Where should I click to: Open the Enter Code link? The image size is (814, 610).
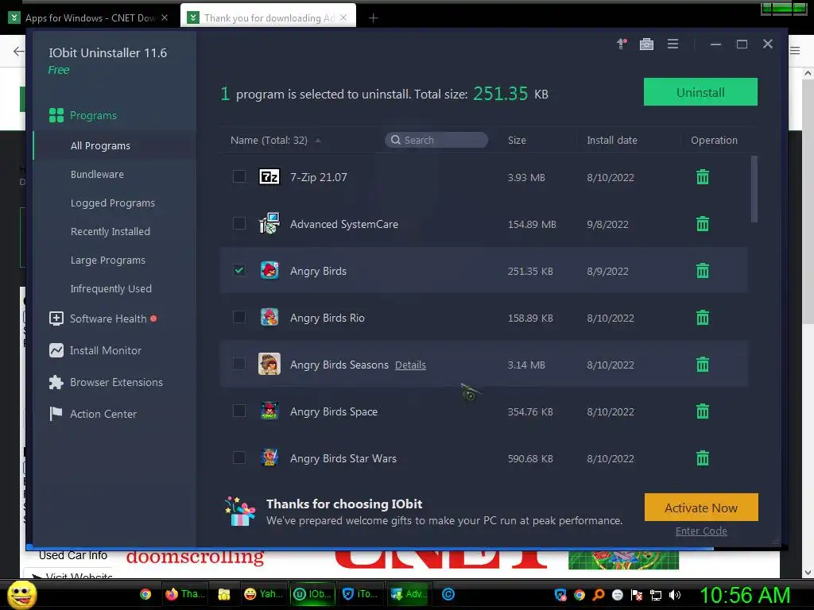click(x=701, y=531)
